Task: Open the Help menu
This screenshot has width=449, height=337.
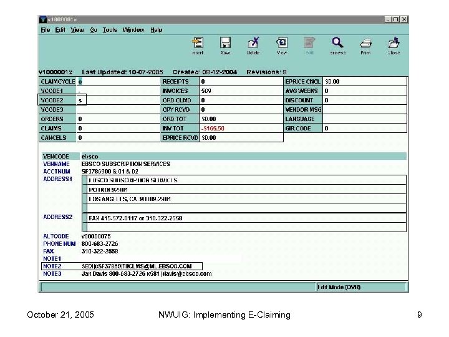Action: click(157, 30)
